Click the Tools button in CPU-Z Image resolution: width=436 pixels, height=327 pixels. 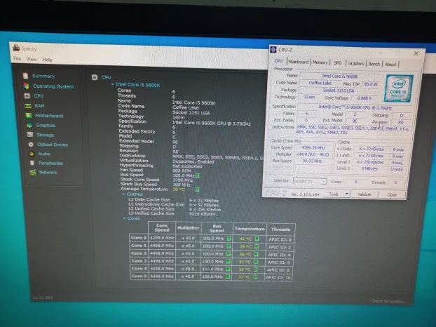(334, 194)
